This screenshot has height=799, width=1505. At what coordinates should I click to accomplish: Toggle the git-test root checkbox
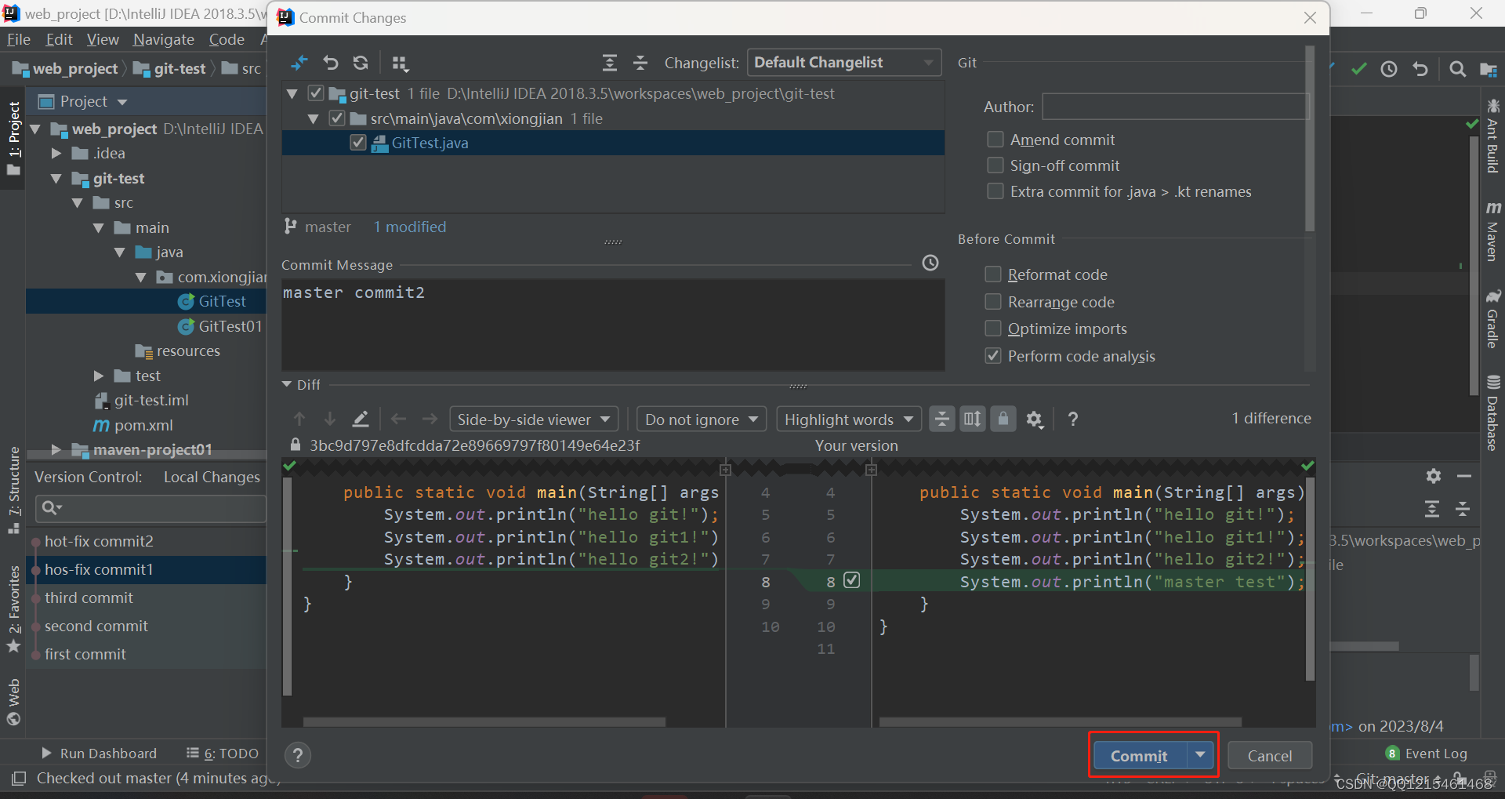pos(316,93)
